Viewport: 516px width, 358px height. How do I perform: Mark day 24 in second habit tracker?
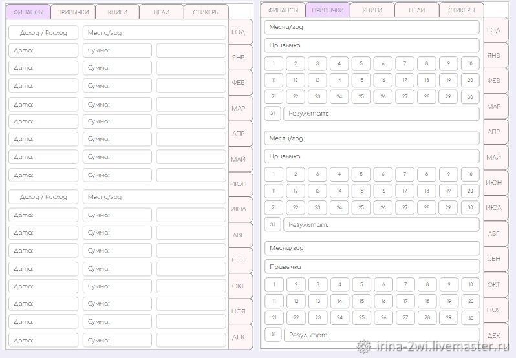pyautogui.click(x=339, y=207)
